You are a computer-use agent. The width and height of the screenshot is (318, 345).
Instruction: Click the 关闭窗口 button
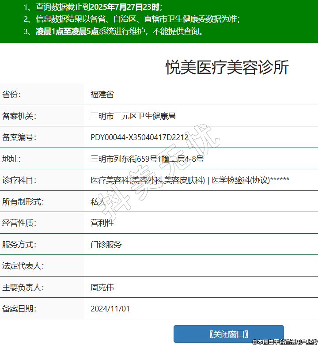point(228,334)
